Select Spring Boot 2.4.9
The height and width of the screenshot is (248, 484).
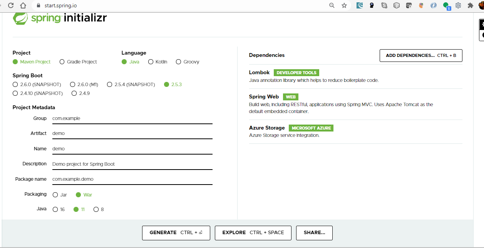tap(81, 93)
